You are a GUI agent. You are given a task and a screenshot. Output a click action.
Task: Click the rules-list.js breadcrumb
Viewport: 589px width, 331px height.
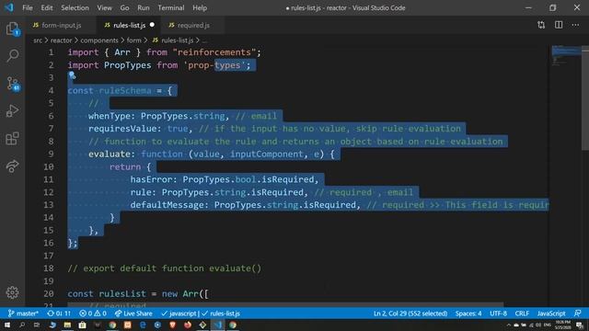[x=173, y=40]
